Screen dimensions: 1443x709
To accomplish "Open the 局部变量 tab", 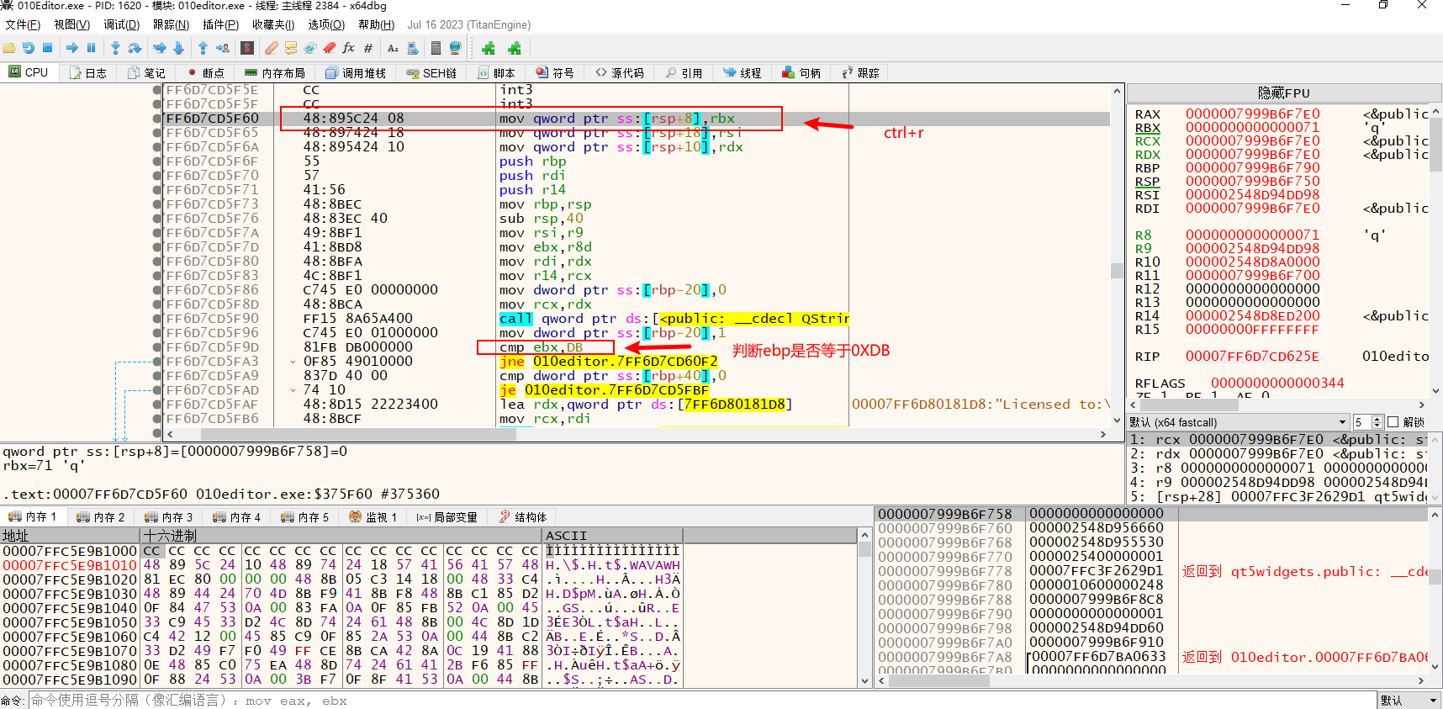I will 447,517.
